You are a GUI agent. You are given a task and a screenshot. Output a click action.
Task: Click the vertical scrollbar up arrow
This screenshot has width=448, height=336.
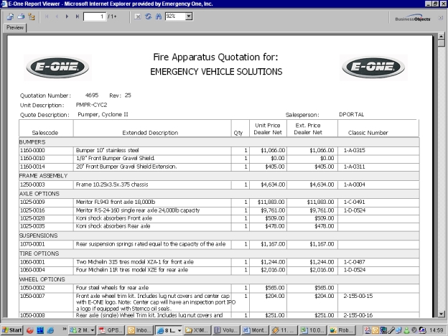[442, 37]
